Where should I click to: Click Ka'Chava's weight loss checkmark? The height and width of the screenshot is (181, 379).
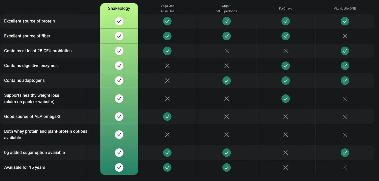pyautogui.click(x=286, y=98)
